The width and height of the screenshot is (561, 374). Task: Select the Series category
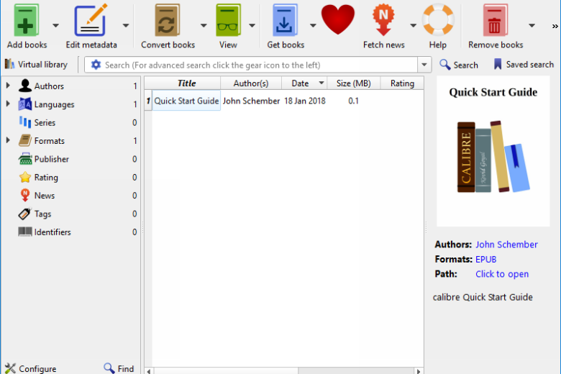pyautogui.click(x=45, y=122)
